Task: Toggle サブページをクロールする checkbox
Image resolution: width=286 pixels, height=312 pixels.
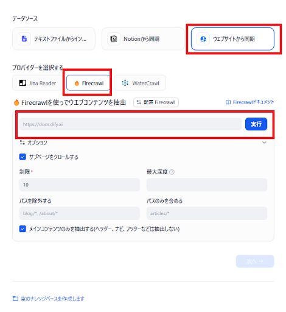Action: tap(23, 157)
